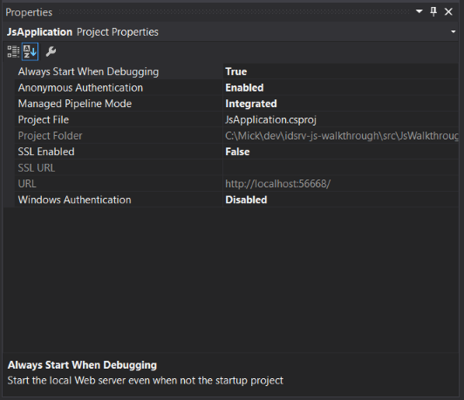
Task: Select the Anonymous Authentication property label
Action: pyautogui.click(x=80, y=87)
